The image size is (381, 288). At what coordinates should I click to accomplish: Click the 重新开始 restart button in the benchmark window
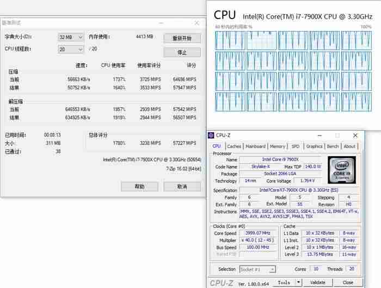[x=182, y=38]
